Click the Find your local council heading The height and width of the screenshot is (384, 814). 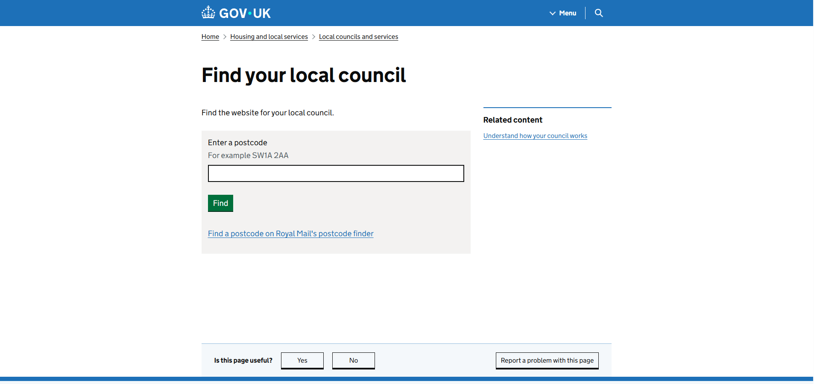[303, 75]
